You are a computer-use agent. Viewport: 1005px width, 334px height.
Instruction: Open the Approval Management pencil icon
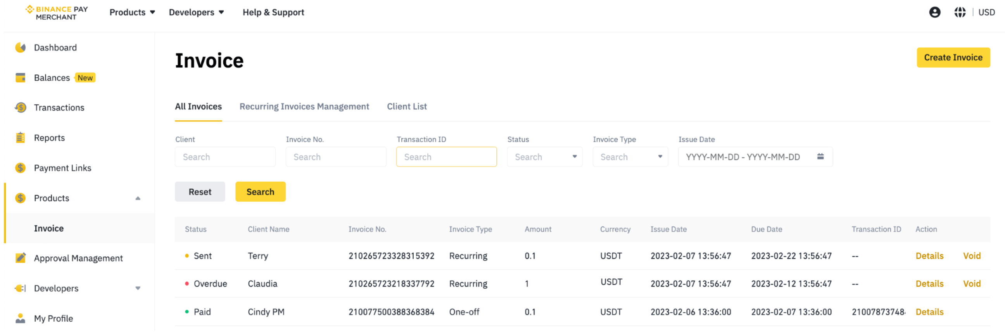[20, 258]
